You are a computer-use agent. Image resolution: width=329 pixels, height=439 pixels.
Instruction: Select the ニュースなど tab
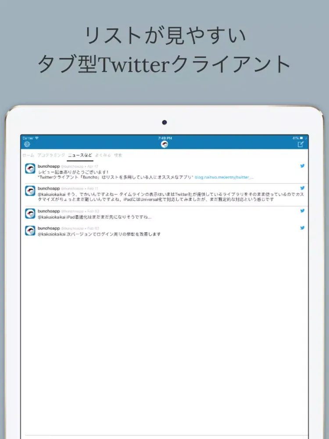[80, 155]
